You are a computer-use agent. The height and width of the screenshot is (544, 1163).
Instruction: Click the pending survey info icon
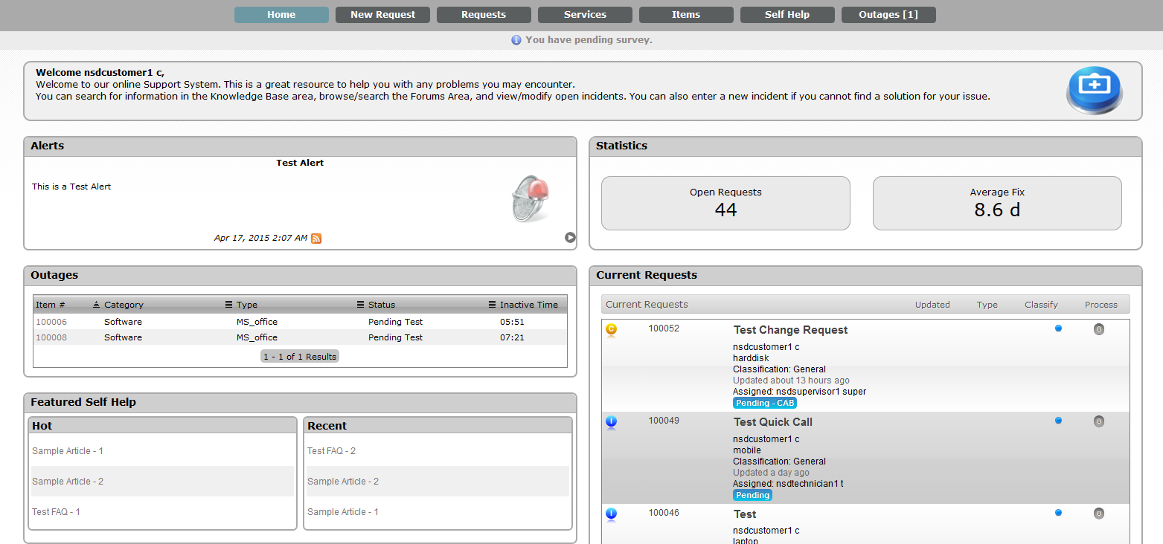pos(516,40)
